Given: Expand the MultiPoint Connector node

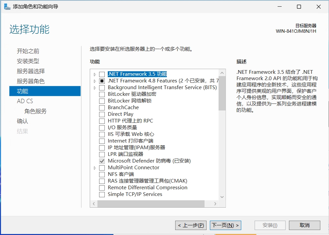Looking at the screenshot, I should [x=95, y=168].
